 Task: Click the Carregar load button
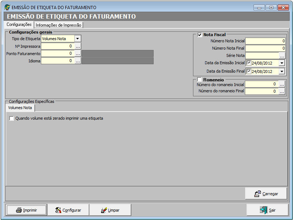[266, 194]
